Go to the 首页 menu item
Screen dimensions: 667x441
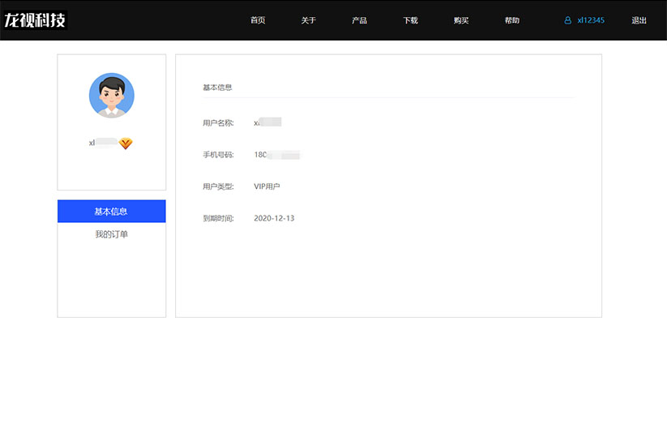258,20
